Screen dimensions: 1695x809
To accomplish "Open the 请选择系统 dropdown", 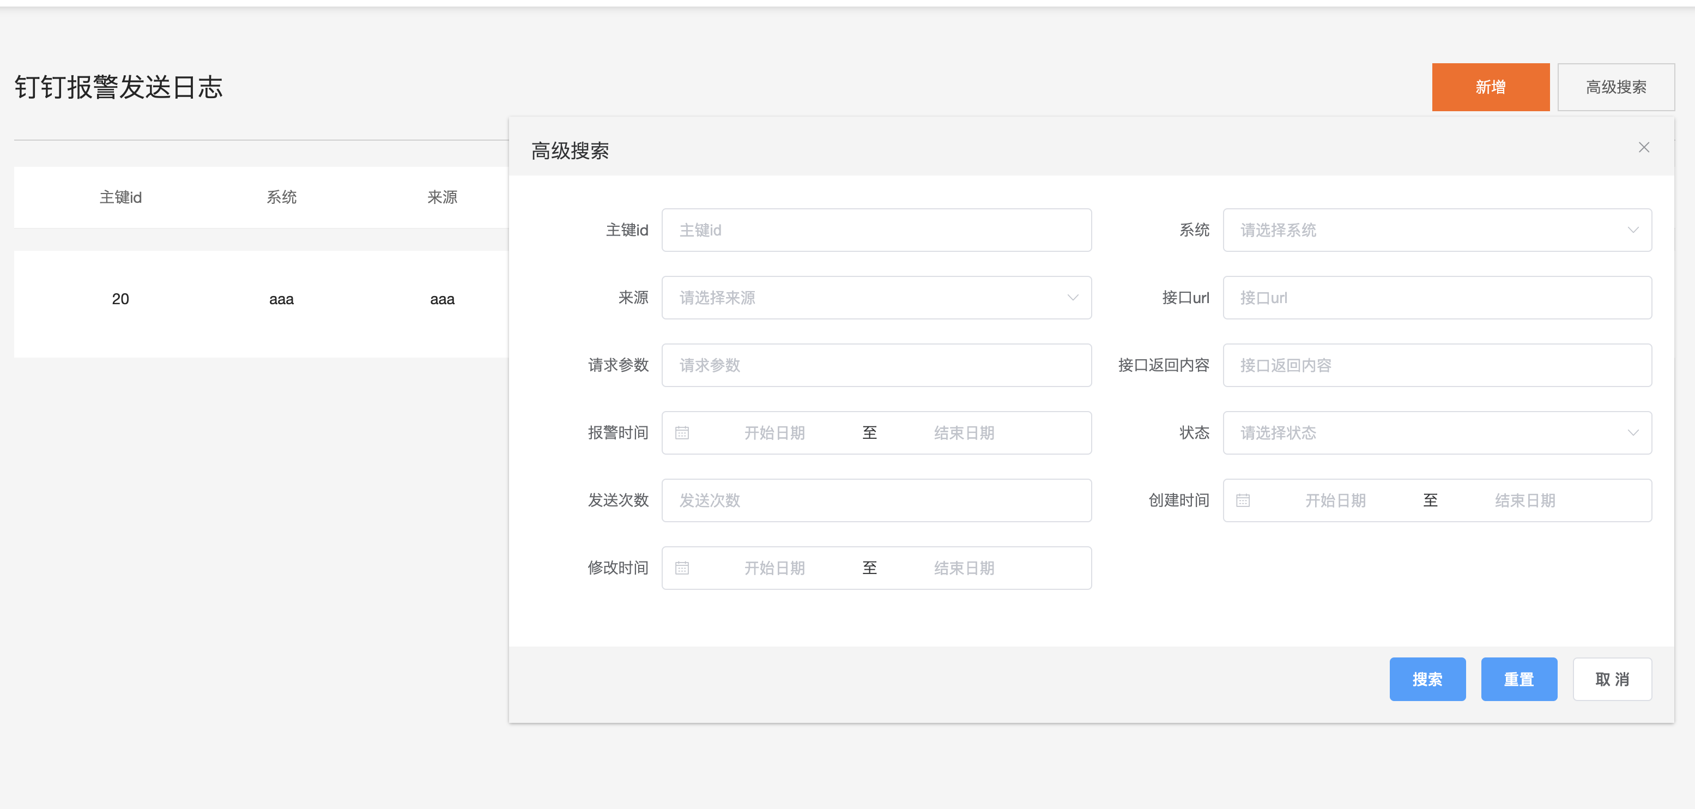I will (x=1437, y=231).
